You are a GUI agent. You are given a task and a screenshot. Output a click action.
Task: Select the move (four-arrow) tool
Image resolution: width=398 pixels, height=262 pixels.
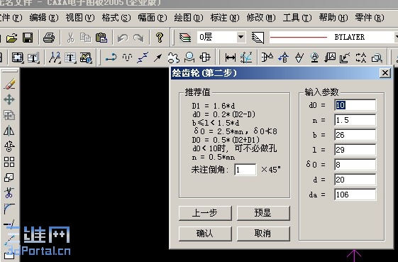coord(9,99)
